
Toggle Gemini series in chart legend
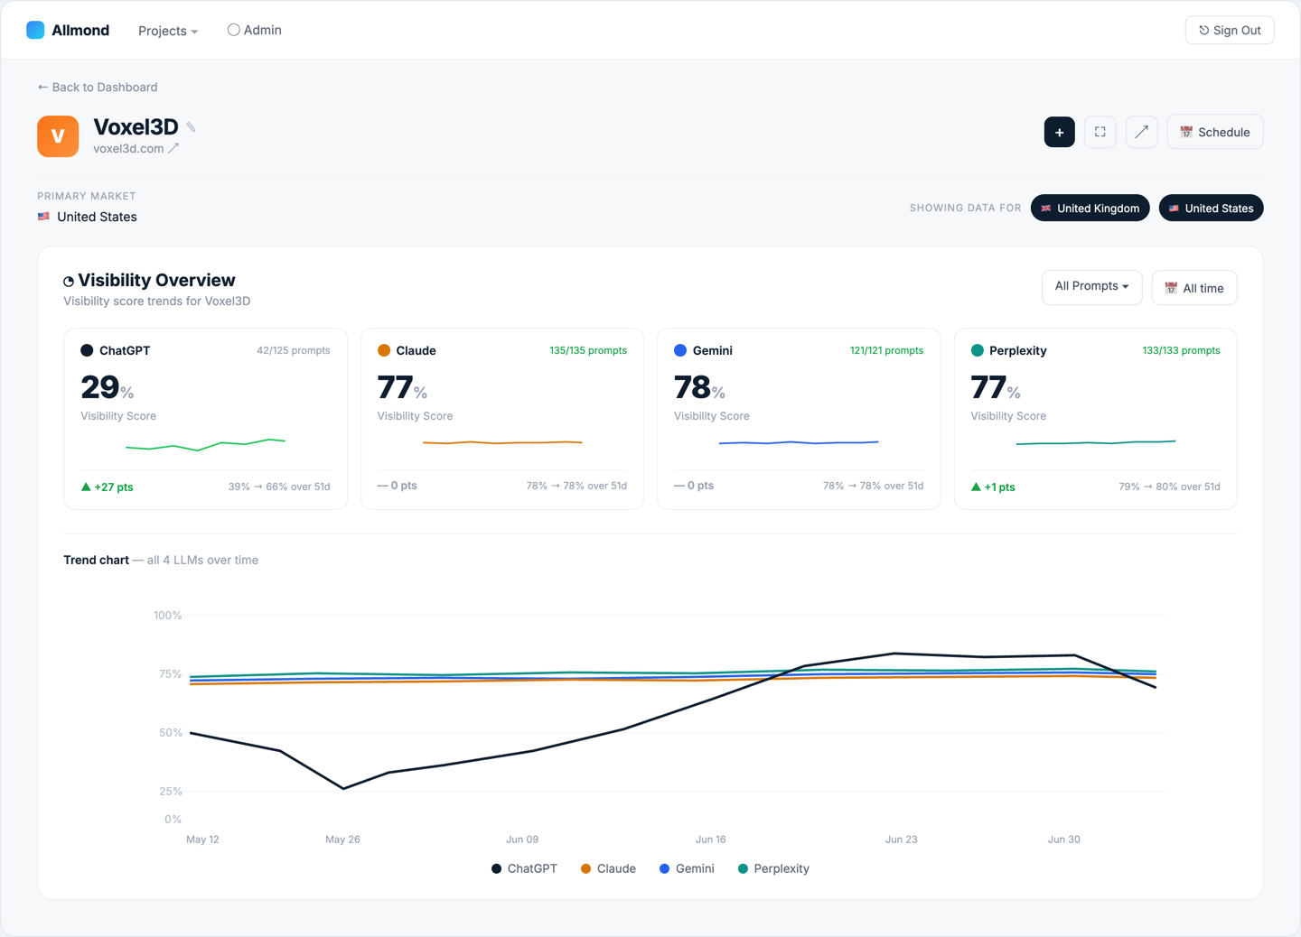click(687, 868)
